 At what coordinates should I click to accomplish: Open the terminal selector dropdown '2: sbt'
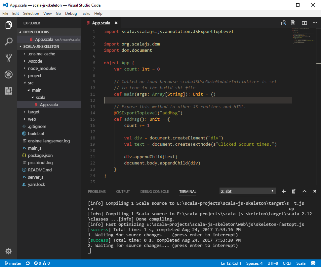tap(248, 191)
